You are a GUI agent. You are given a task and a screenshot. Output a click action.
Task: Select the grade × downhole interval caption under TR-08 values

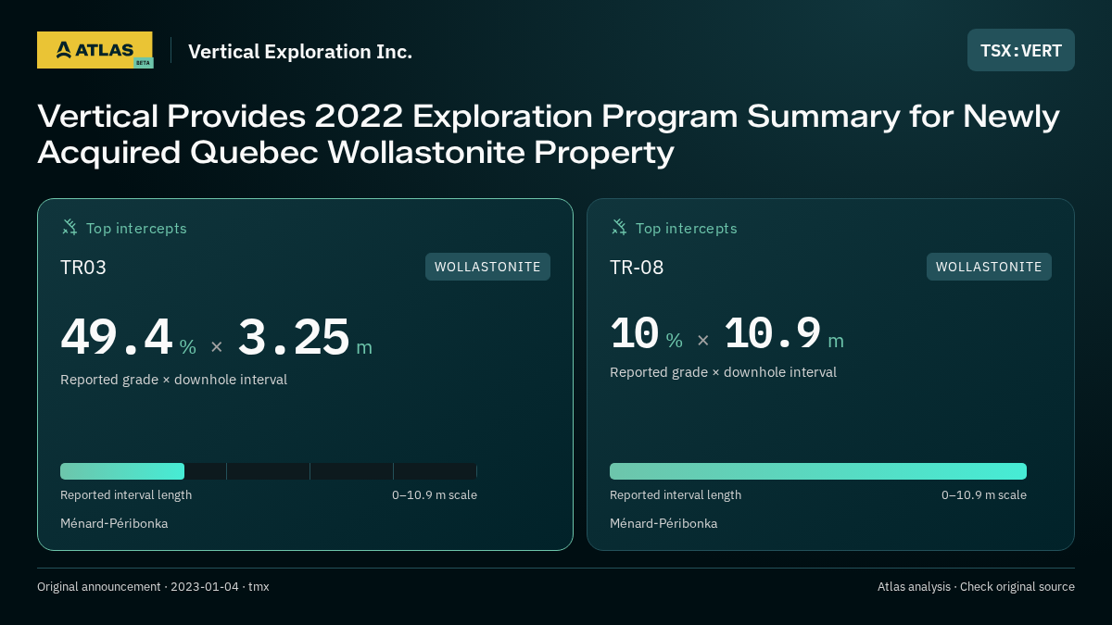pos(723,372)
